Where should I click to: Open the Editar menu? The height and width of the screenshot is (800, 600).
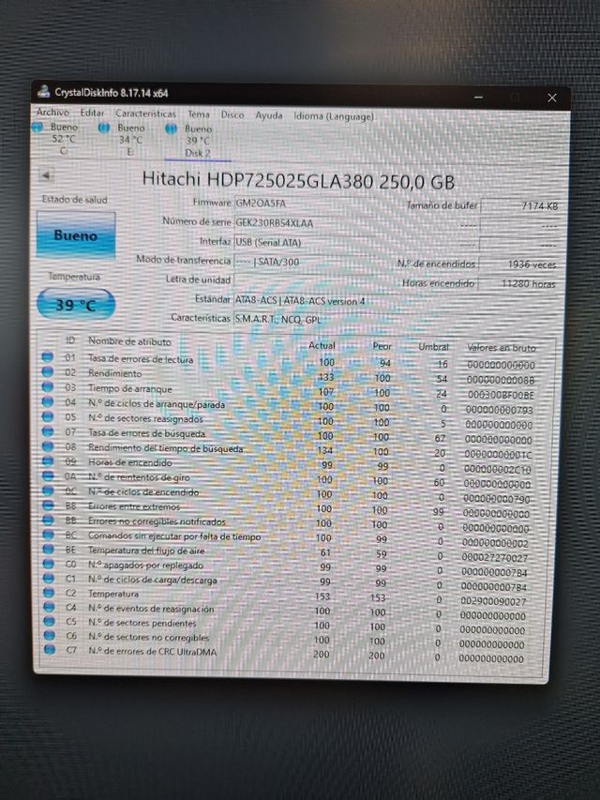pyautogui.click(x=92, y=113)
